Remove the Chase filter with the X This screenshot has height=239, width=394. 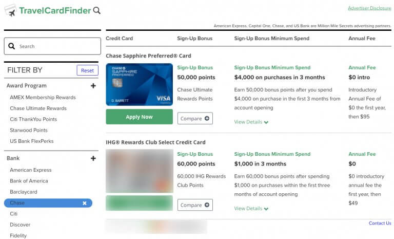pos(85,203)
